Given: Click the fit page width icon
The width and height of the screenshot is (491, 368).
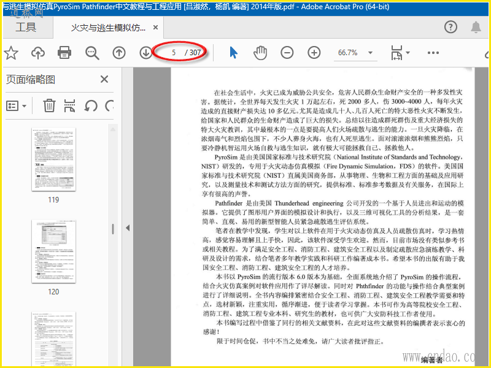Looking at the screenshot, I should click(396, 53).
